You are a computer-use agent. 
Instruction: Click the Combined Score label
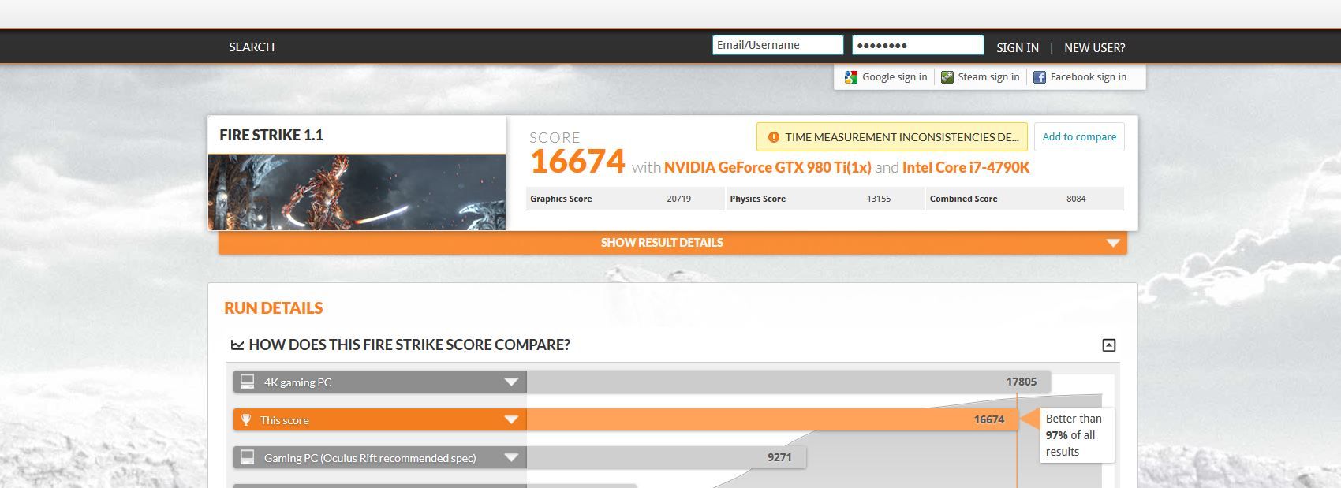tap(963, 199)
